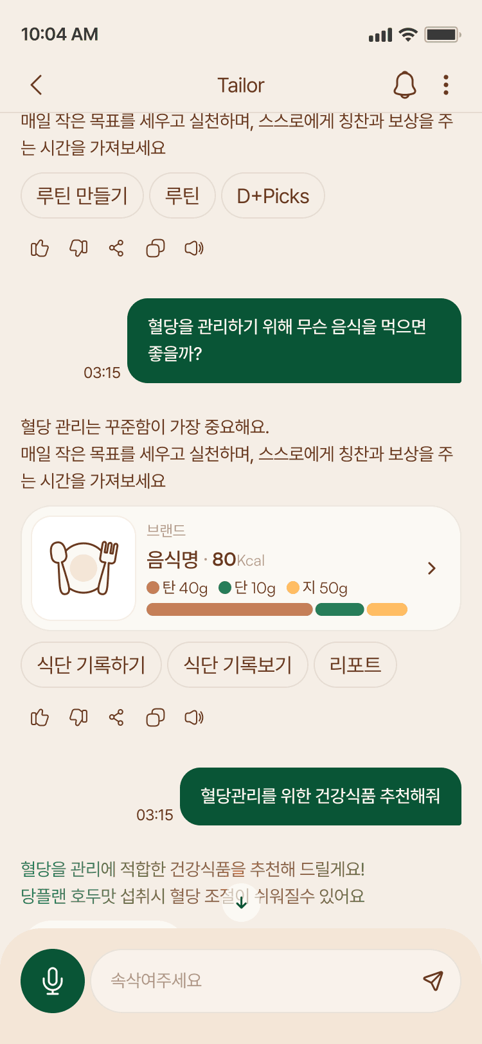Like the first answer with thumbs up
This screenshot has width=482, height=1044.
click(x=40, y=248)
